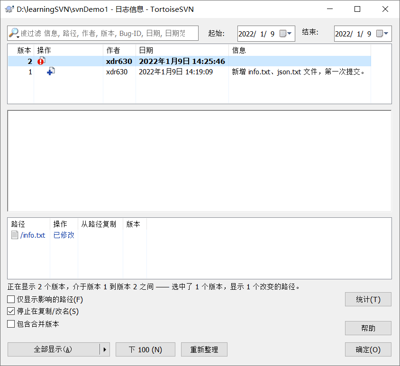Viewport: 400px width, 366px height.
Task: Click the added action icon for revision 1
Action: 51,70
